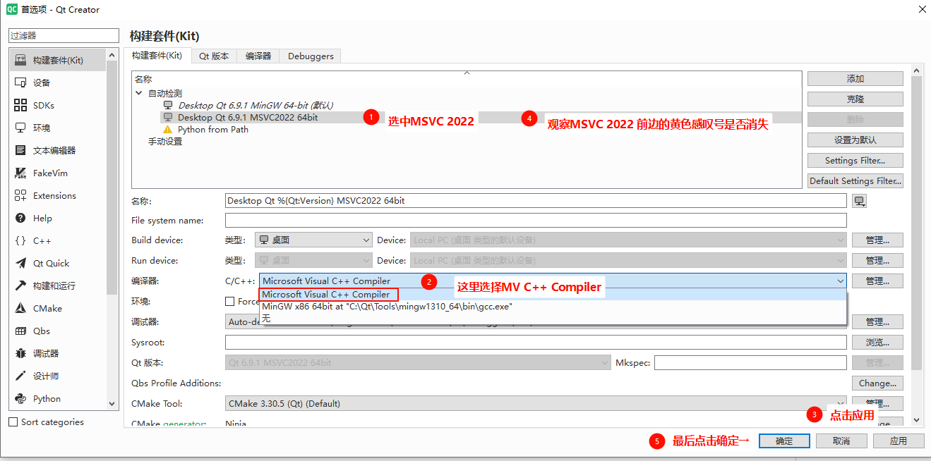This screenshot has width=931, height=461.
Task: Click 浏览... browse button for Sysroot
Action: pos(877,342)
